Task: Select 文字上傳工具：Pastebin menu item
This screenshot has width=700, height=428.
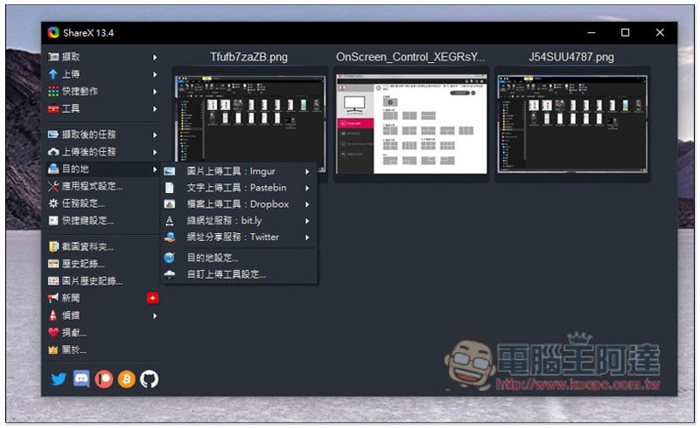Action: (239, 188)
